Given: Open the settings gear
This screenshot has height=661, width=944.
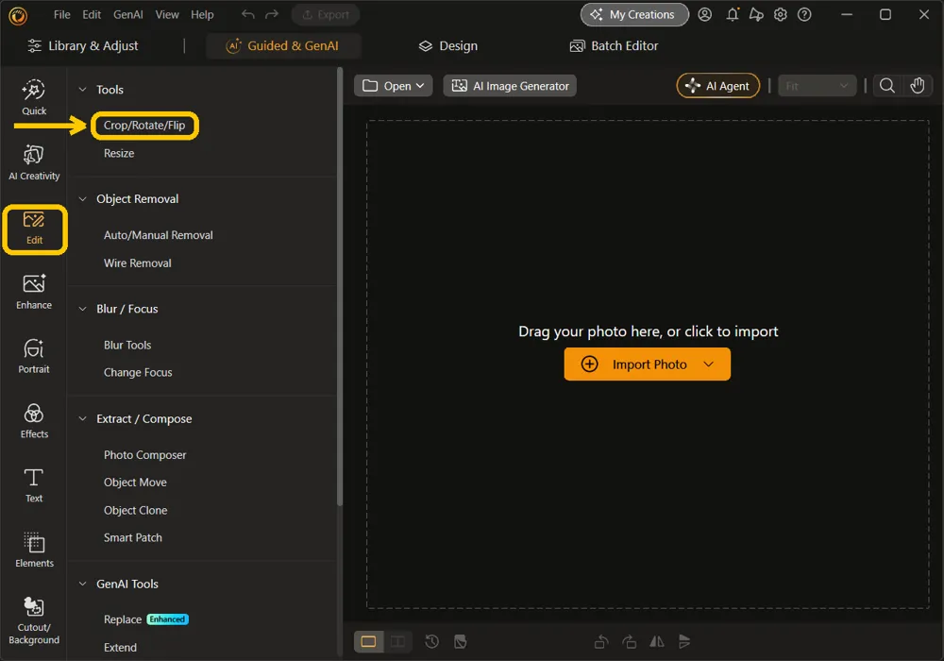Looking at the screenshot, I should pyautogui.click(x=781, y=14).
